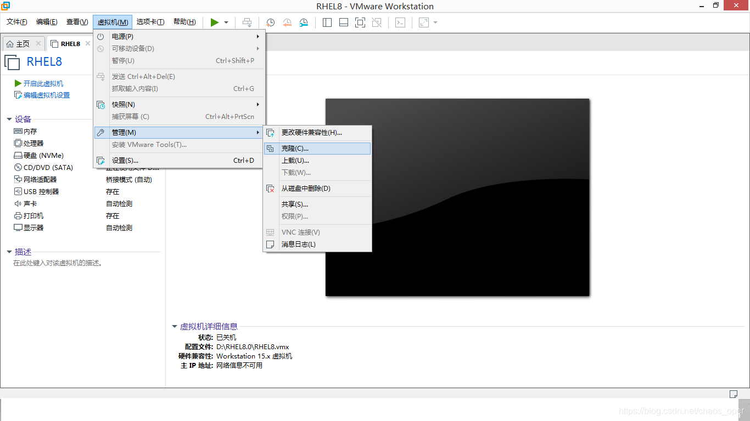Click the Unity mode toolbar icon

377,22
